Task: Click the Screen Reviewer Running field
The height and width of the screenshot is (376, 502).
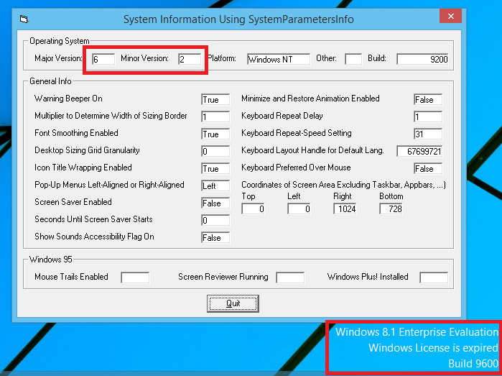Action: point(290,278)
